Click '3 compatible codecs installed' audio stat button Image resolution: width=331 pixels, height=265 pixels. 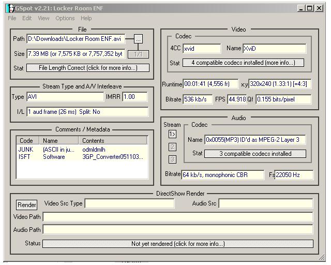[255, 154]
